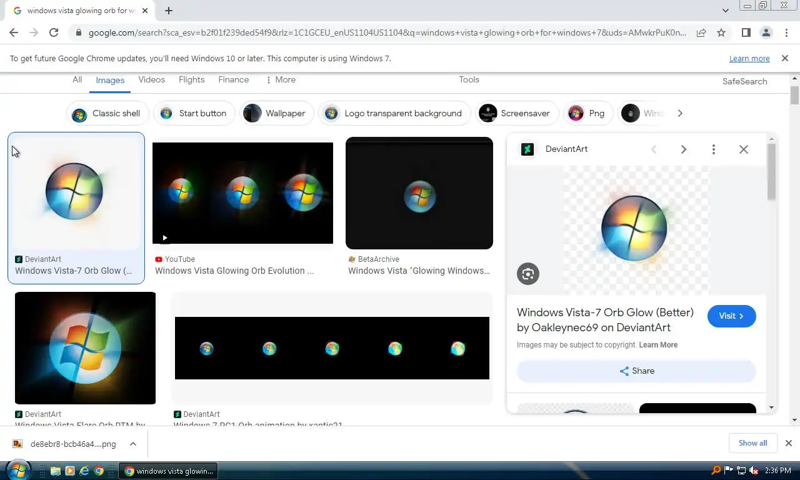
Task: Launch Windows Explorer from the taskbar
Action: (55, 471)
